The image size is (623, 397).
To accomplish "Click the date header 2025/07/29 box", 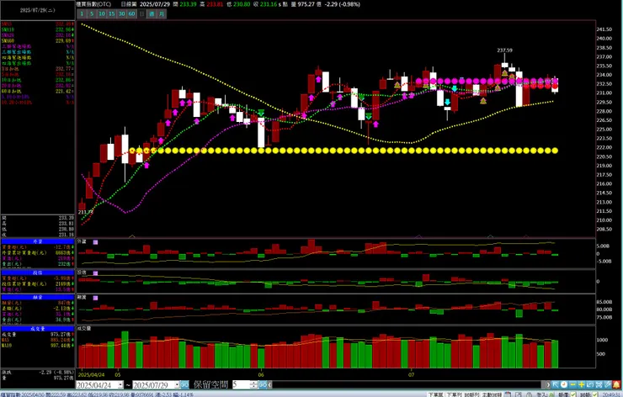I will point(38,10).
